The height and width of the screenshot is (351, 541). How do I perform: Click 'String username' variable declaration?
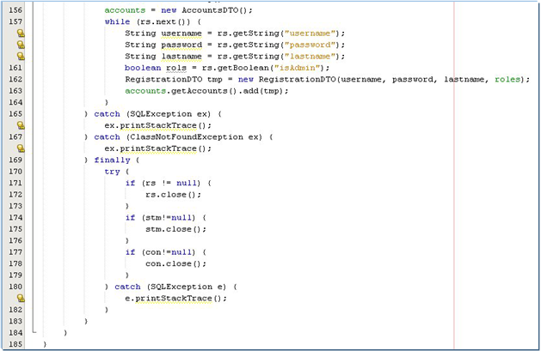(x=163, y=33)
